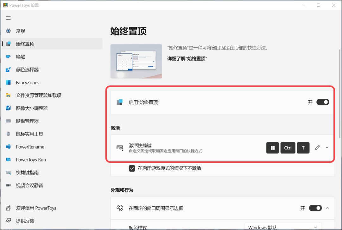The image size is (342, 230).
Task: Open 视频会议静音 camera icon
Action: (8, 185)
